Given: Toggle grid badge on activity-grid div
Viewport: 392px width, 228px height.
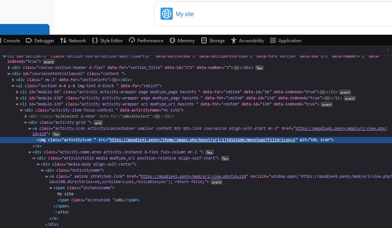Looking at the screenshot, I should (x=98, y=123).
